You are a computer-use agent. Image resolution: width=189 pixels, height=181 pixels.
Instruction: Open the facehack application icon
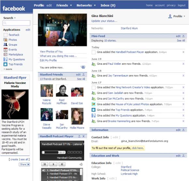coord(6,35)
